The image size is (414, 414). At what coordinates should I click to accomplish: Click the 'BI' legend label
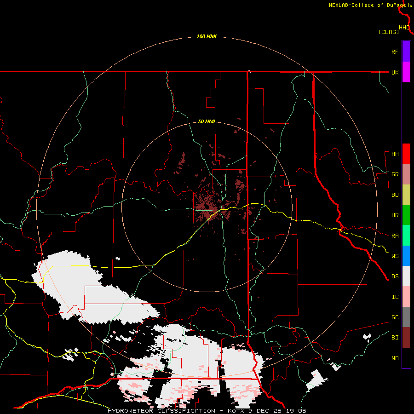click(395, 338)
